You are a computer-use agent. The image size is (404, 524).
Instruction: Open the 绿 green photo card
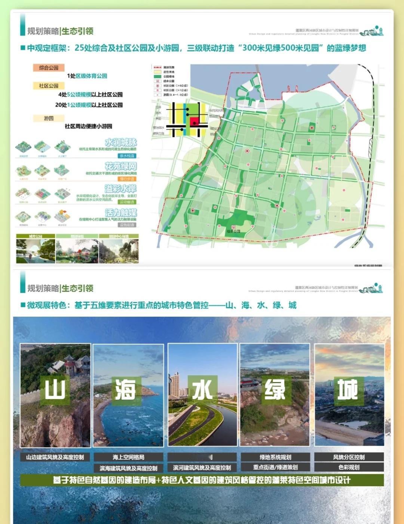[x=275, y=394]
